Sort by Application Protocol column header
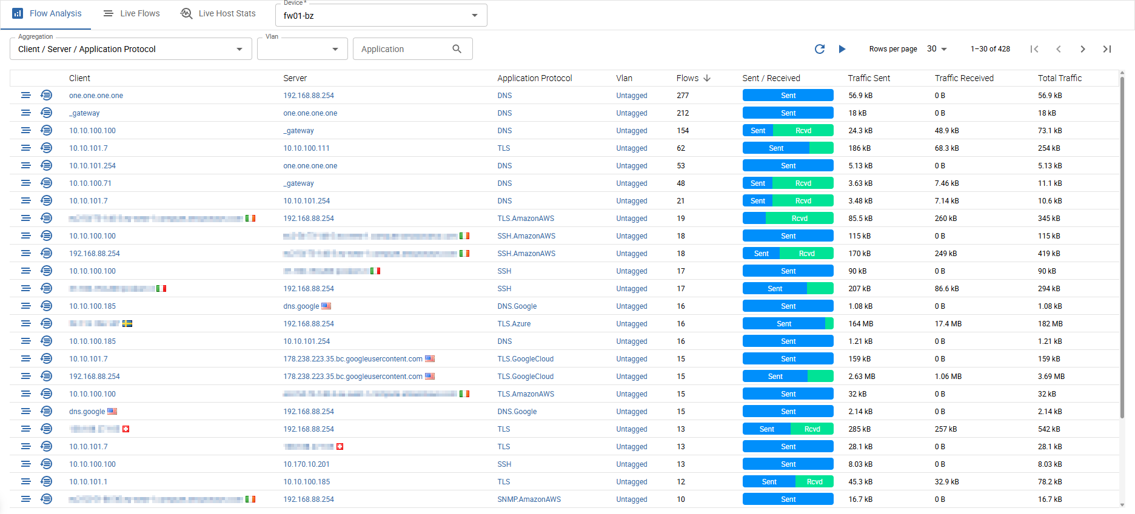 click(535, 78)
